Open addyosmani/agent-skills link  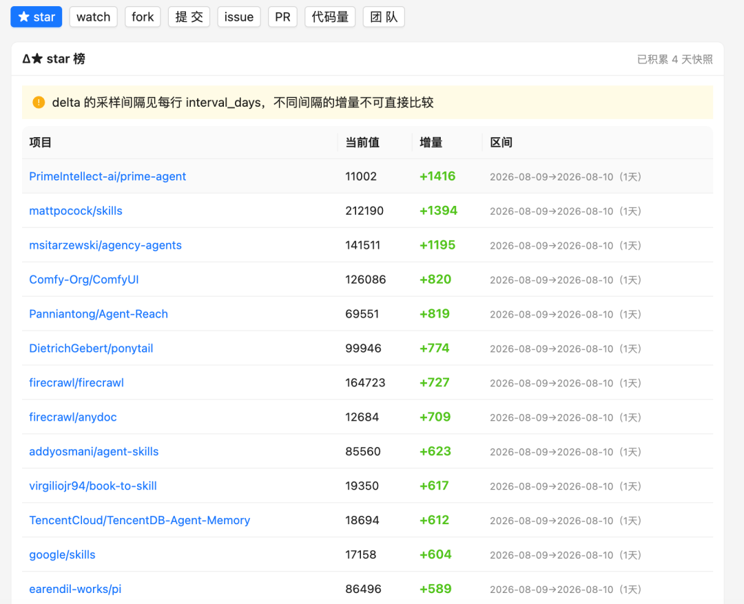tap(94, 452)
